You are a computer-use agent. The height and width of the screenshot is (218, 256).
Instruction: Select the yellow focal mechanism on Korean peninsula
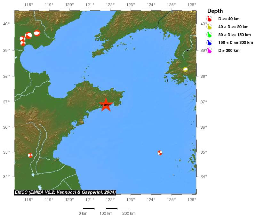[x=185, y=69]
